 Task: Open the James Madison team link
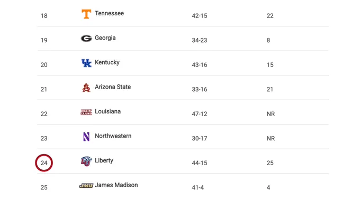(116, 185)
